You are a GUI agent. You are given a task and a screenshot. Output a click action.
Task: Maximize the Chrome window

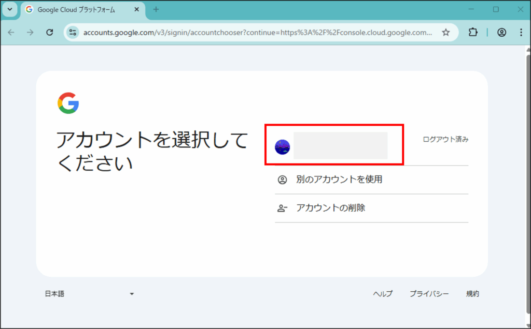[x=496, y=9]
